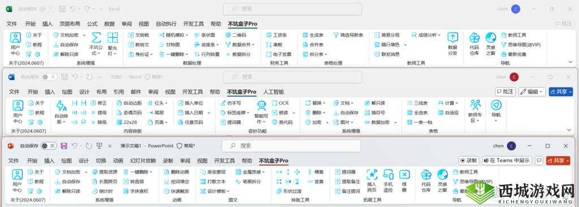Open 教师专区 in Word ribbon

(x=475, y=111)
